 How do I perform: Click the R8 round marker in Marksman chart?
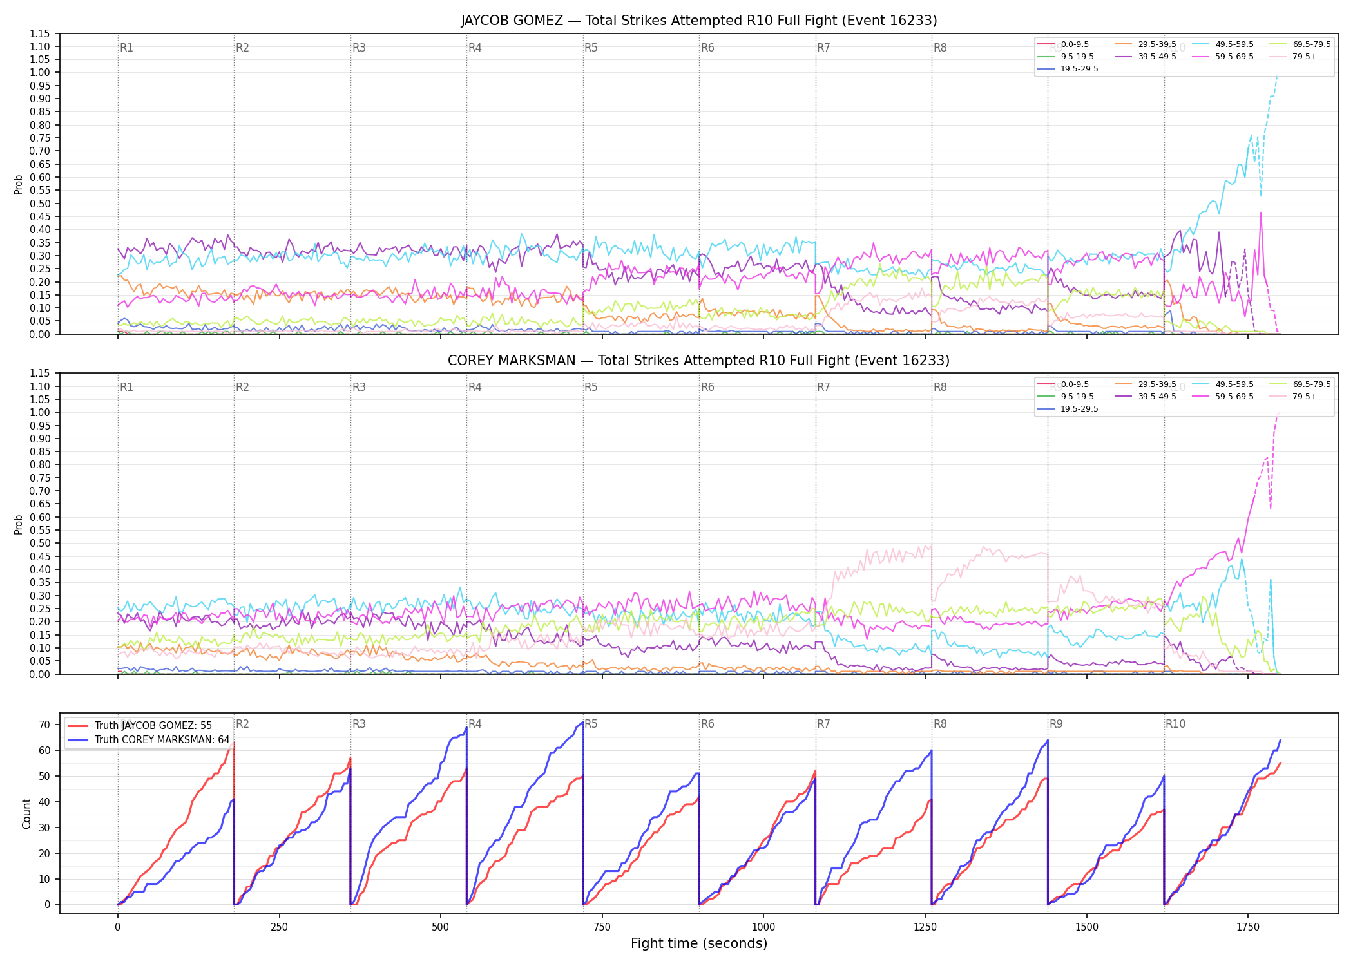940,387
